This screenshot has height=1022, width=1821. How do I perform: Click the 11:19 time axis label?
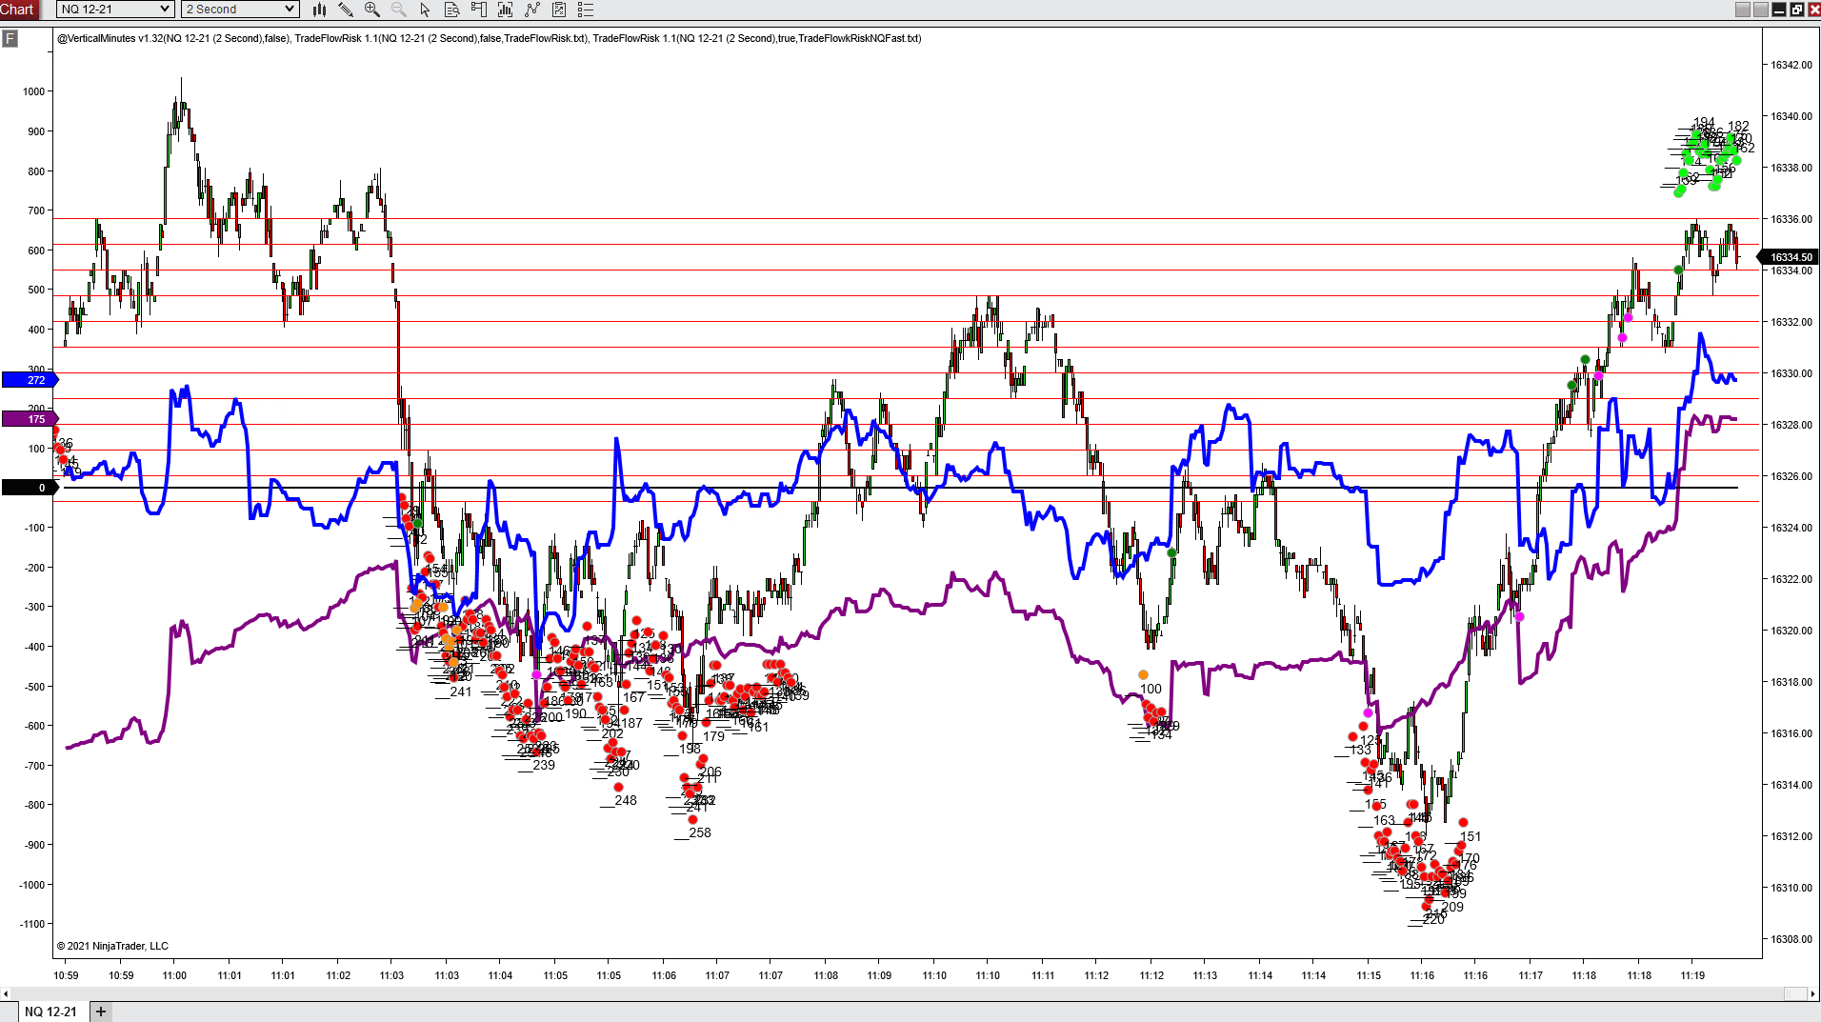pyautogui.click(x=1692, y=975)
